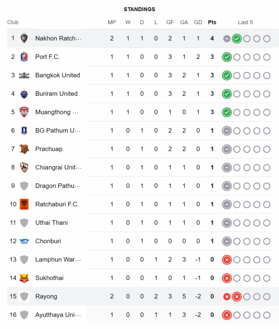
Task: Open the Bangkok United team link
Action: [58, 75]
